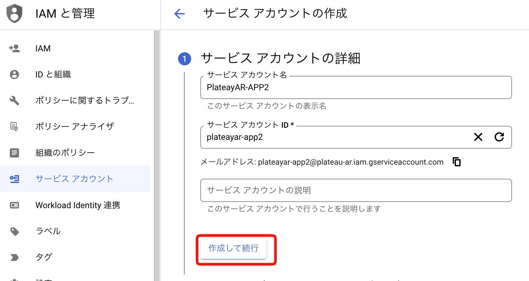Click the サービス アカウントの説明 field
Image resolution: width=529 pixels, height=281 pixels.
(356, 190)
